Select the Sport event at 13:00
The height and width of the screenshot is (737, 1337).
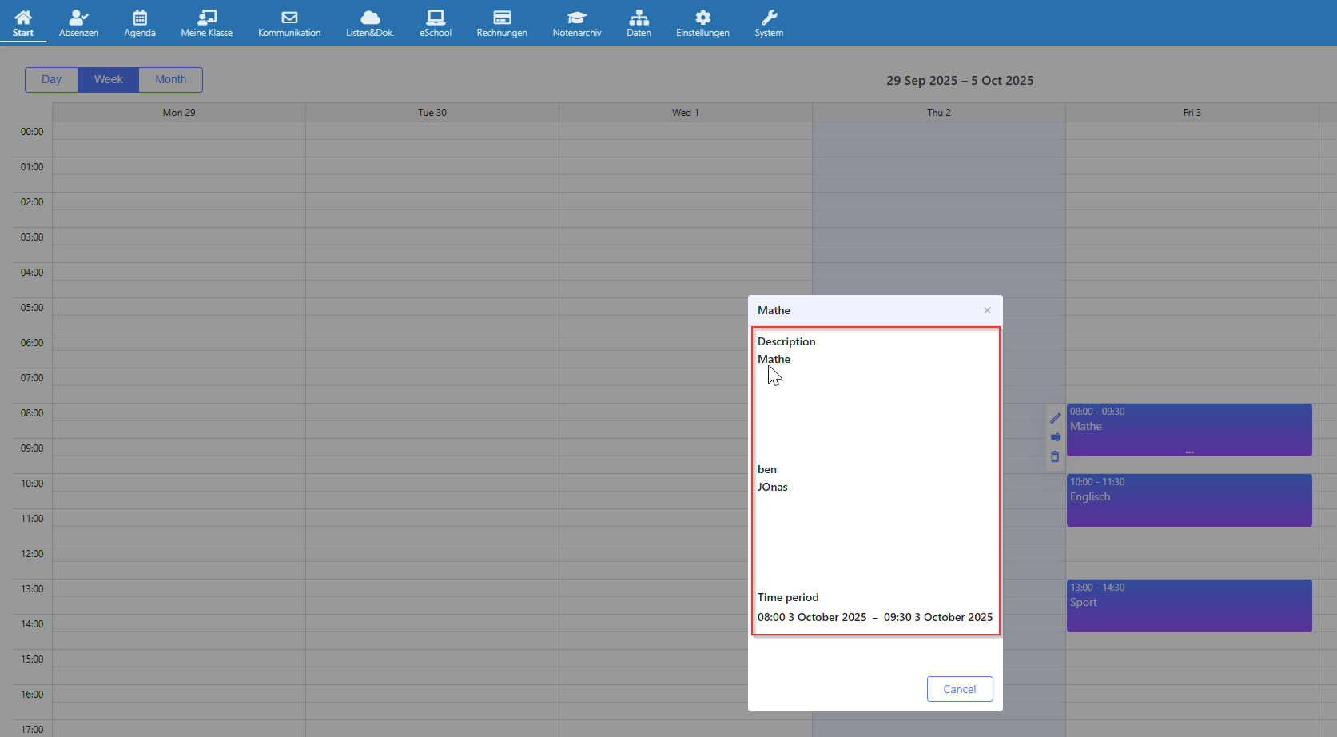[x=1188, y=606]
